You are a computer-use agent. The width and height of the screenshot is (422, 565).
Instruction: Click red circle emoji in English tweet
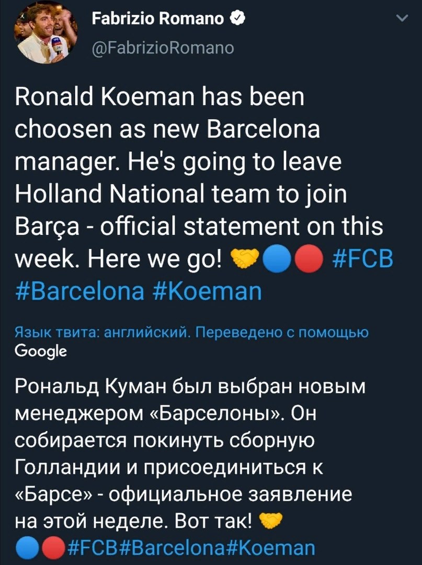pyautogui.click(x=308, y=260)
